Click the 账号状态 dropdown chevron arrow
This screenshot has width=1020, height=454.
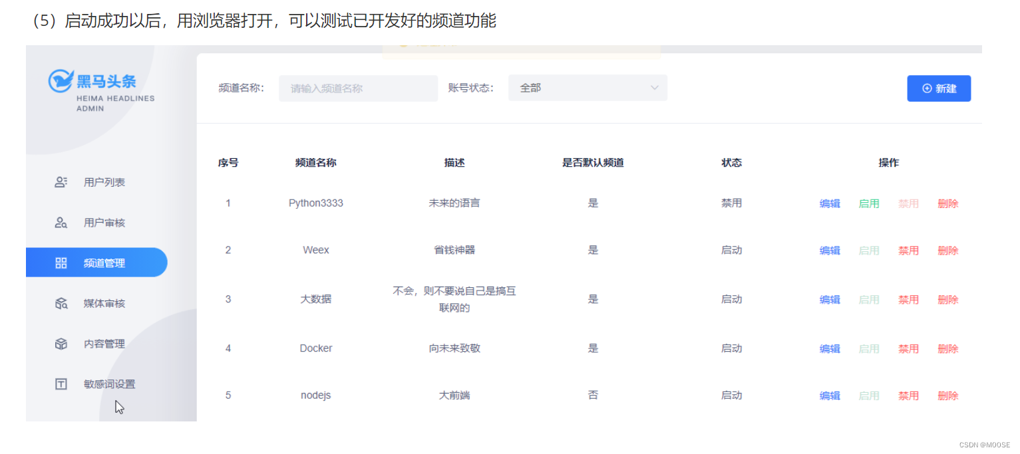coord(654,88)
